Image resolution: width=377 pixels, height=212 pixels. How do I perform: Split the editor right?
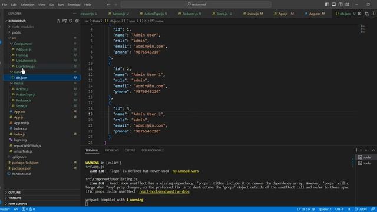(373, 14)
